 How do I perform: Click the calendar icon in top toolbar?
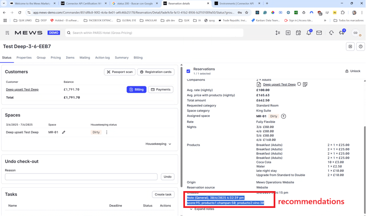pos(298,33)
